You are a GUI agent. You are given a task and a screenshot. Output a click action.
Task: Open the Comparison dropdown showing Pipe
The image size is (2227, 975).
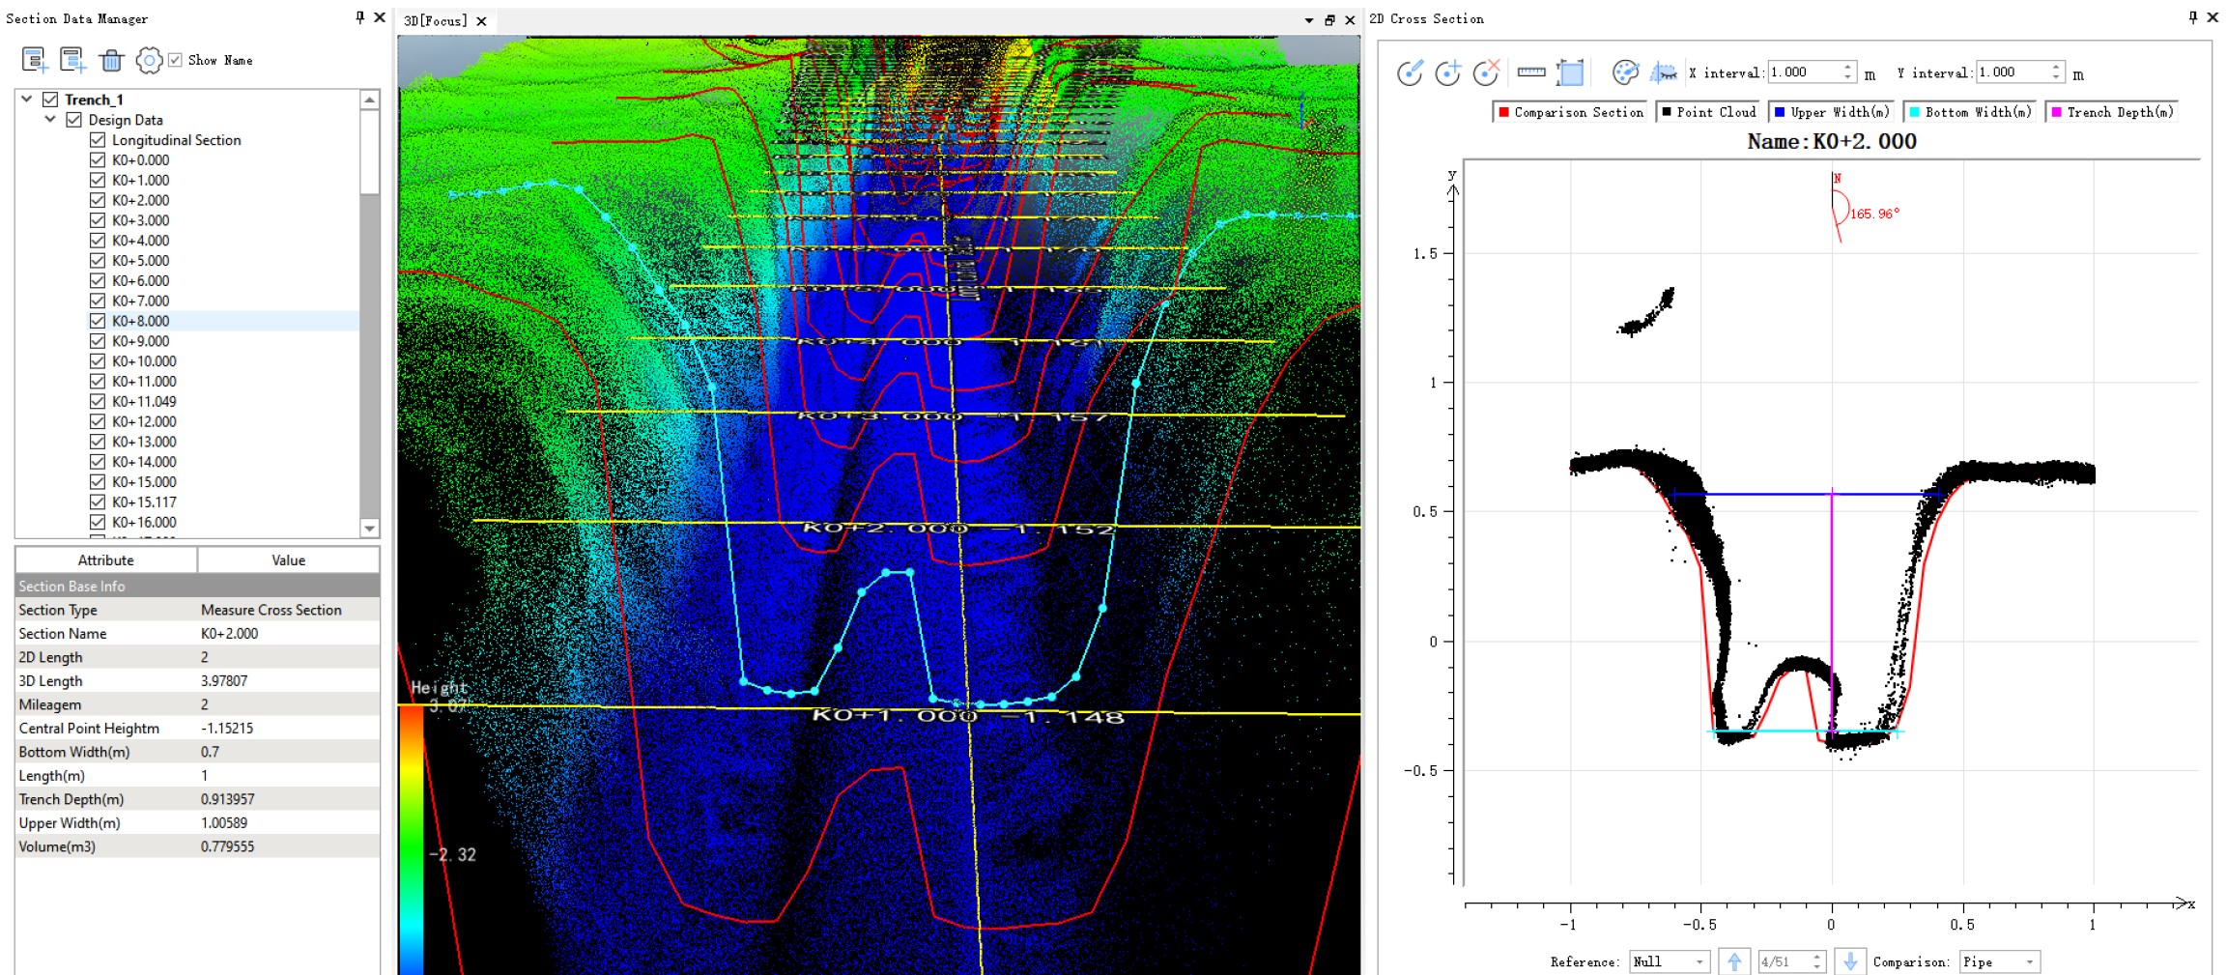click(1999, 961)
